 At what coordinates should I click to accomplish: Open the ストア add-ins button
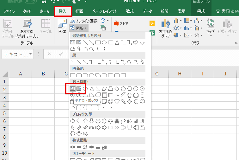pos(121,23)
